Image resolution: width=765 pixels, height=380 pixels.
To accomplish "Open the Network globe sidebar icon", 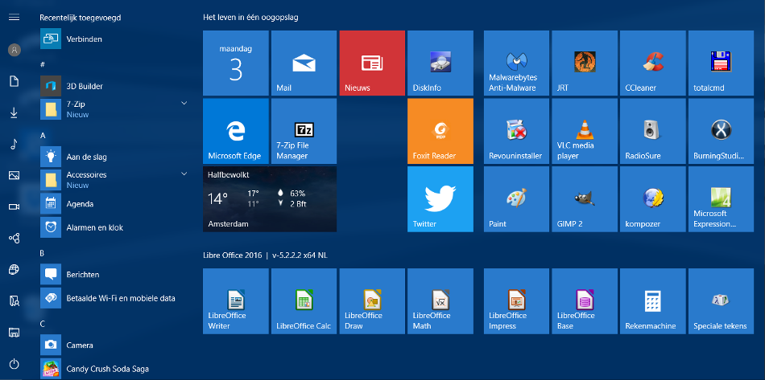I will [x=14, y=270].
